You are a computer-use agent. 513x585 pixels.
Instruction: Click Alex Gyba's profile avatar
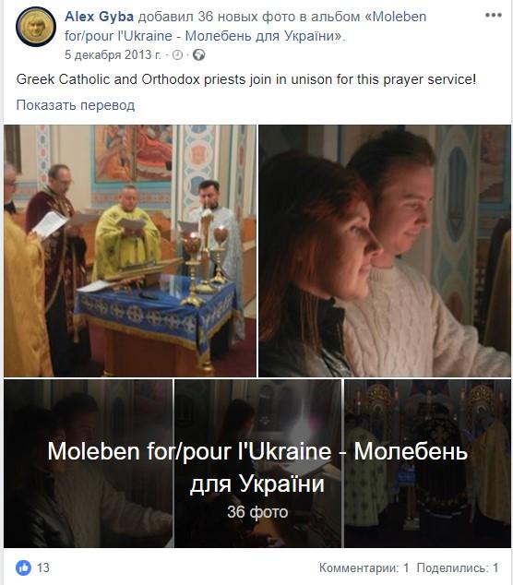point(36,27)
